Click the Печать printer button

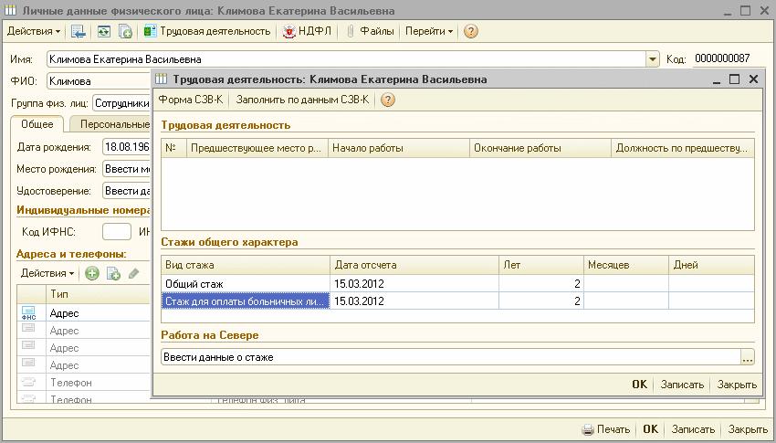[606, 429]
